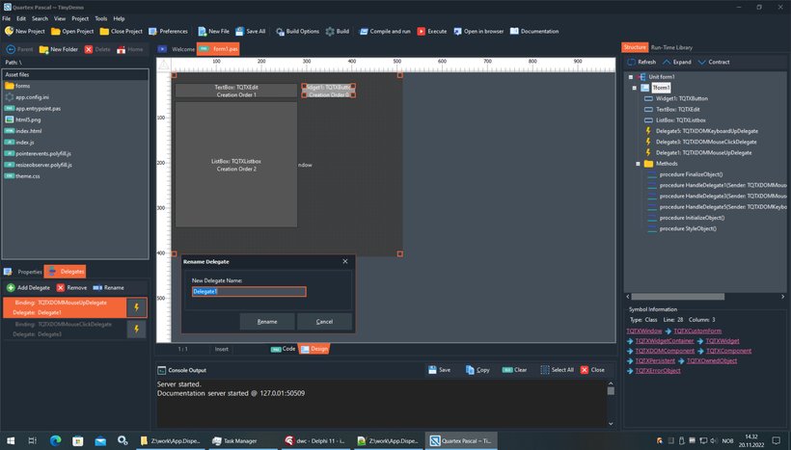Open Preferences from the toolbar
This screenshot has height=450, width=791.
168,31
